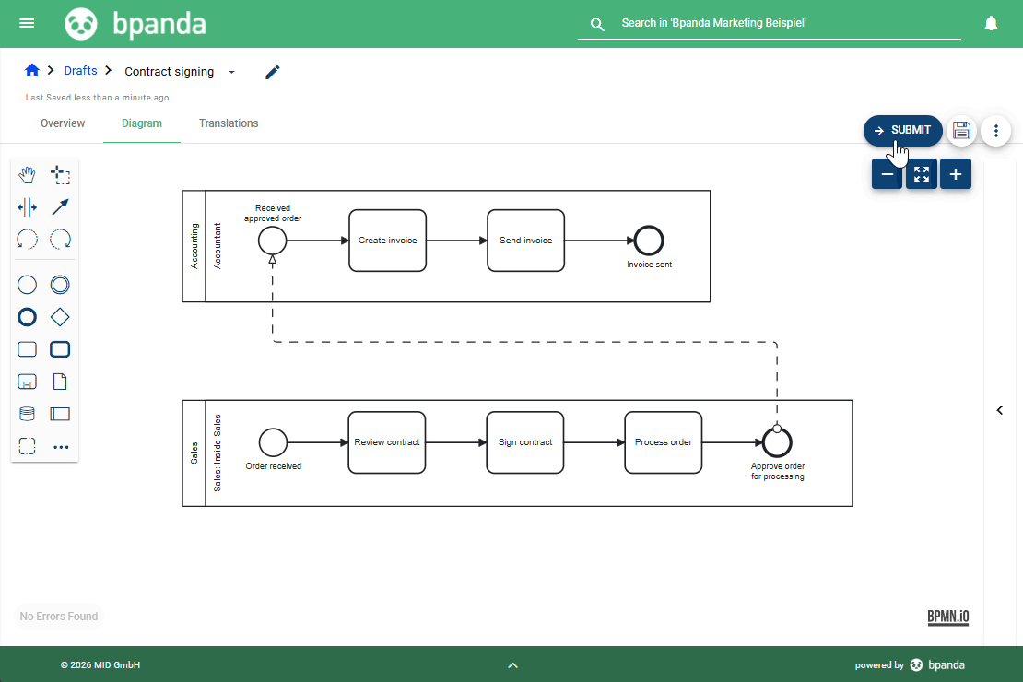1023x682 pixels.
Task: Click the © 2026 MID GmbH footer text
Action: 100,665
